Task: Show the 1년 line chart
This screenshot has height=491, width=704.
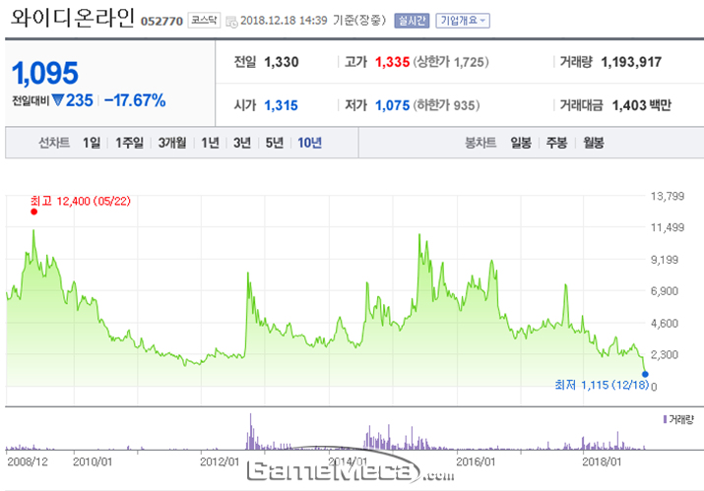Action: pos(210,144)
